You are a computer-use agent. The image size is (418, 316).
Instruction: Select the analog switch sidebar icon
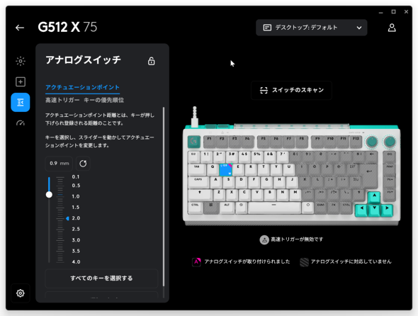click(21, 103)
